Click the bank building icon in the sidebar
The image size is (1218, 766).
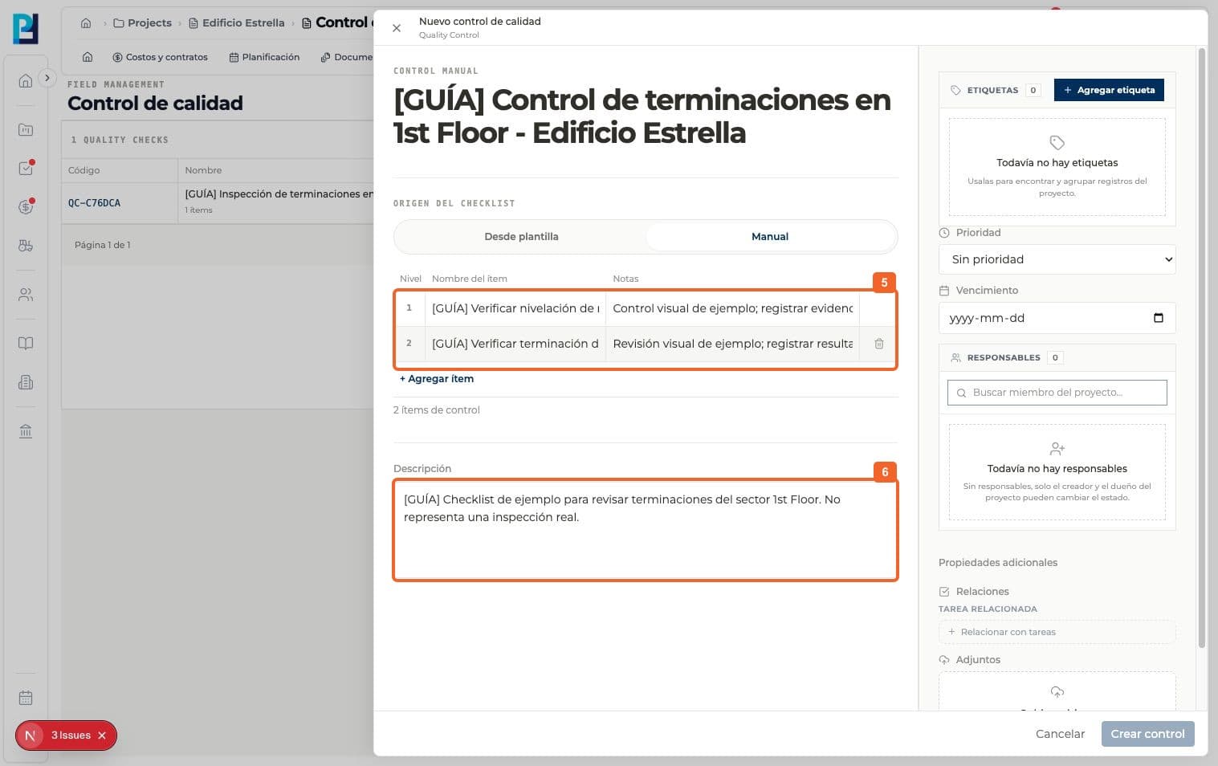click(26, 431)
